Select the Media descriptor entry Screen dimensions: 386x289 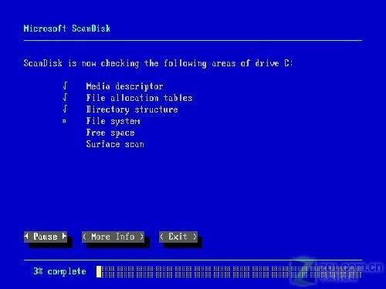coord(124,86)
